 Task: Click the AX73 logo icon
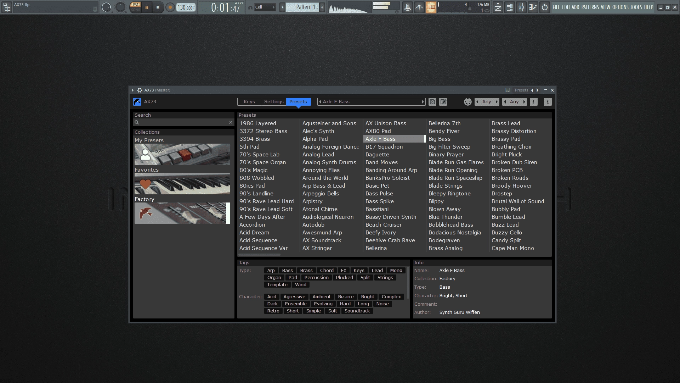[137, 102]
